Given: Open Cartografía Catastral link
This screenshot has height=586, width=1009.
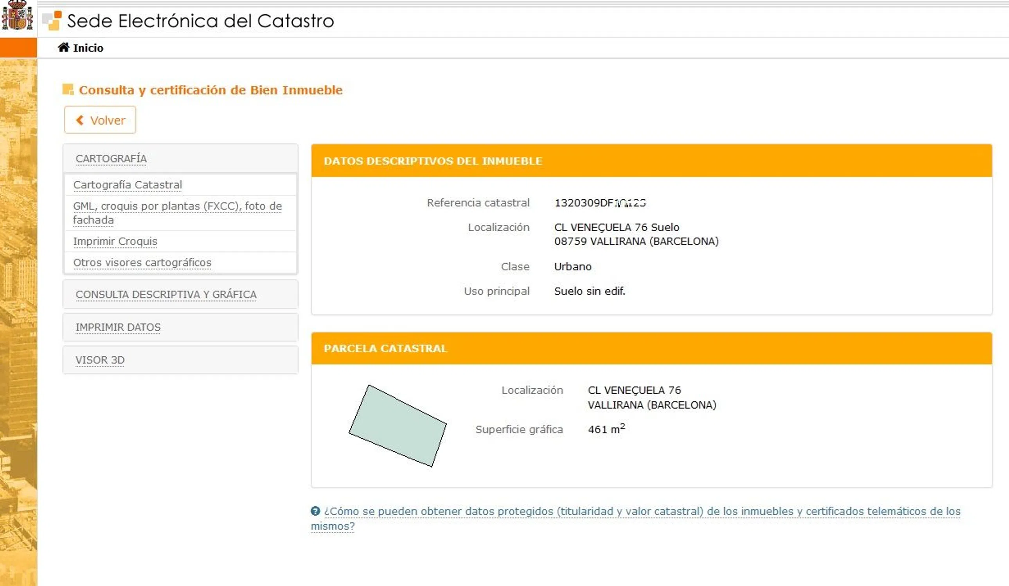Looking at the screenshot, I should [x=127, y=185].
